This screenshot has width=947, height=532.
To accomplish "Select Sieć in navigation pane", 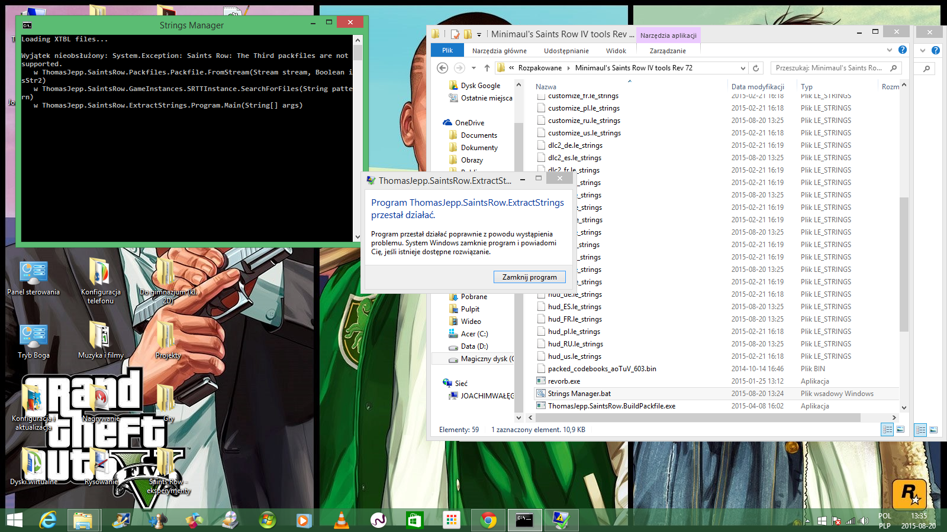I will 461,384.
